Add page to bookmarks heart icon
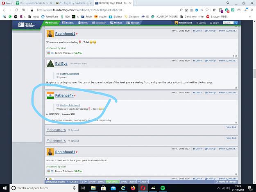This screenshot has width=256, height=192. click(207, 10)
